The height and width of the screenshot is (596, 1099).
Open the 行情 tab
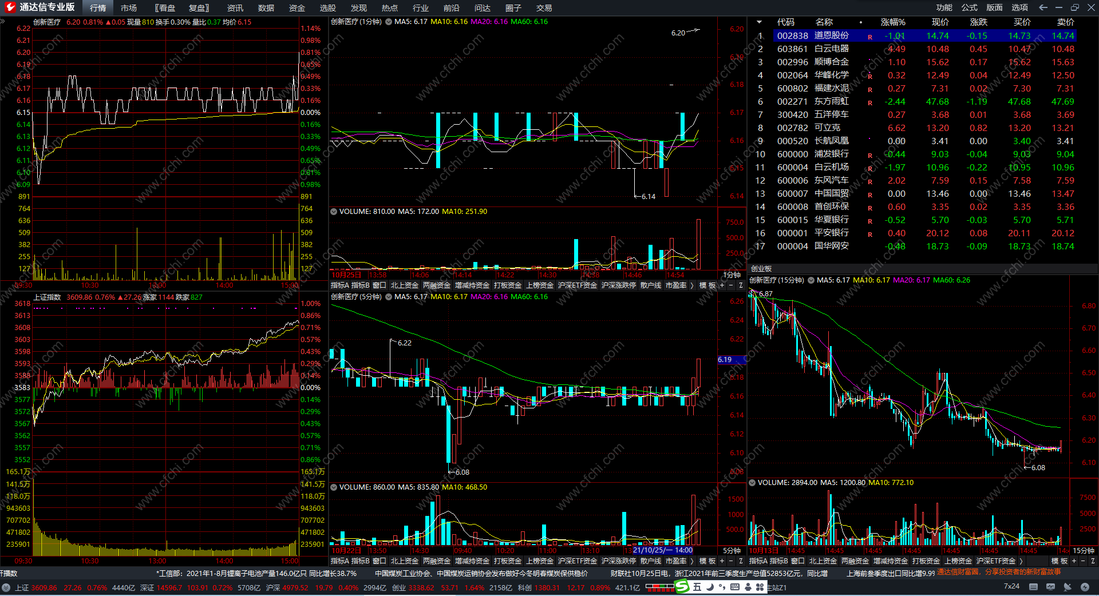pos(98,8)
